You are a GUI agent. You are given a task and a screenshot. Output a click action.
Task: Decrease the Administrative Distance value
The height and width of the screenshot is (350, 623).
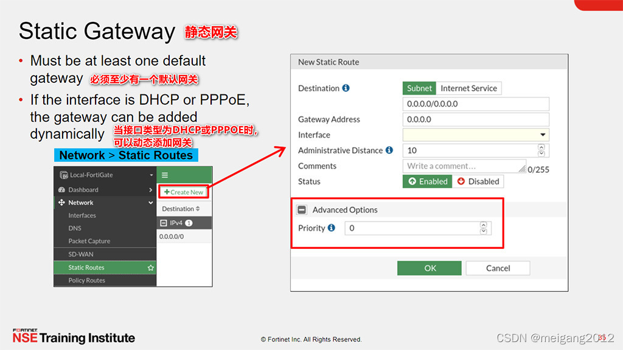(541, 153)
